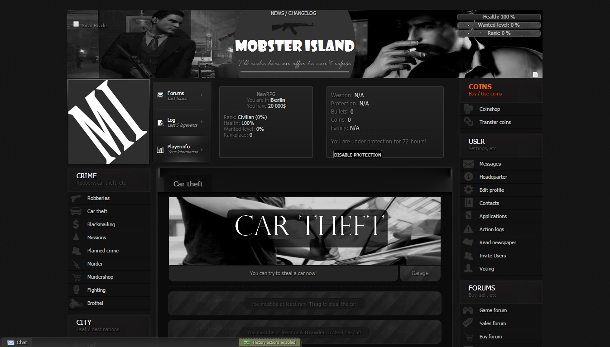Click the document icon beside Applications
The height and width of the screenshot is (347, 610).
click(x=469, y=216)
